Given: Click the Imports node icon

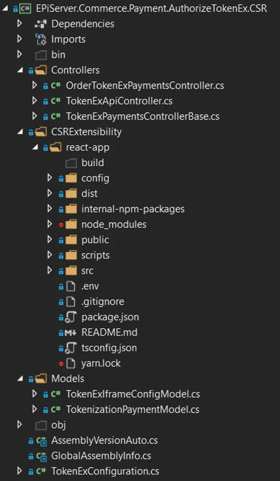Looking at the screenshot, I should tap(40, 39).
